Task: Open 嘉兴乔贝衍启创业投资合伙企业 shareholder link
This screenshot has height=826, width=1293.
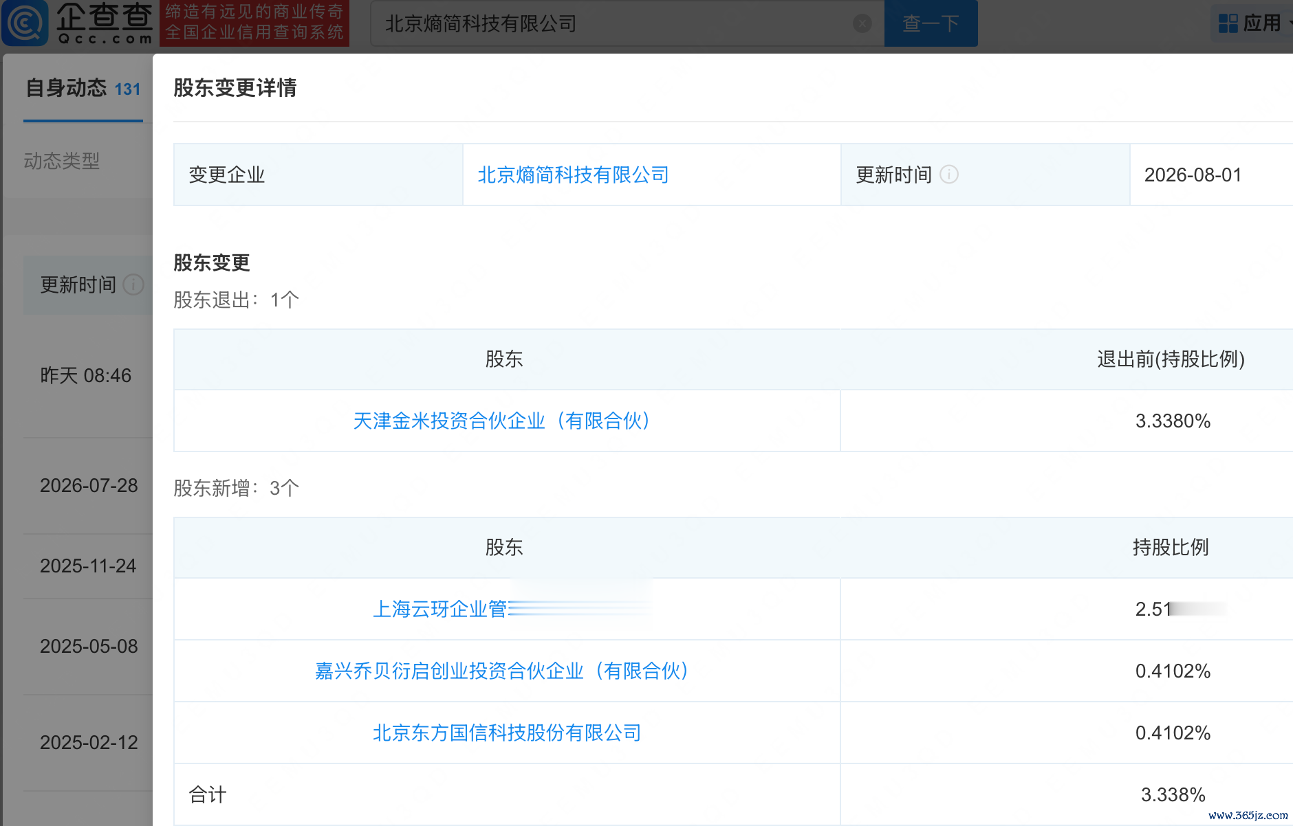Action: click(501, 671)
